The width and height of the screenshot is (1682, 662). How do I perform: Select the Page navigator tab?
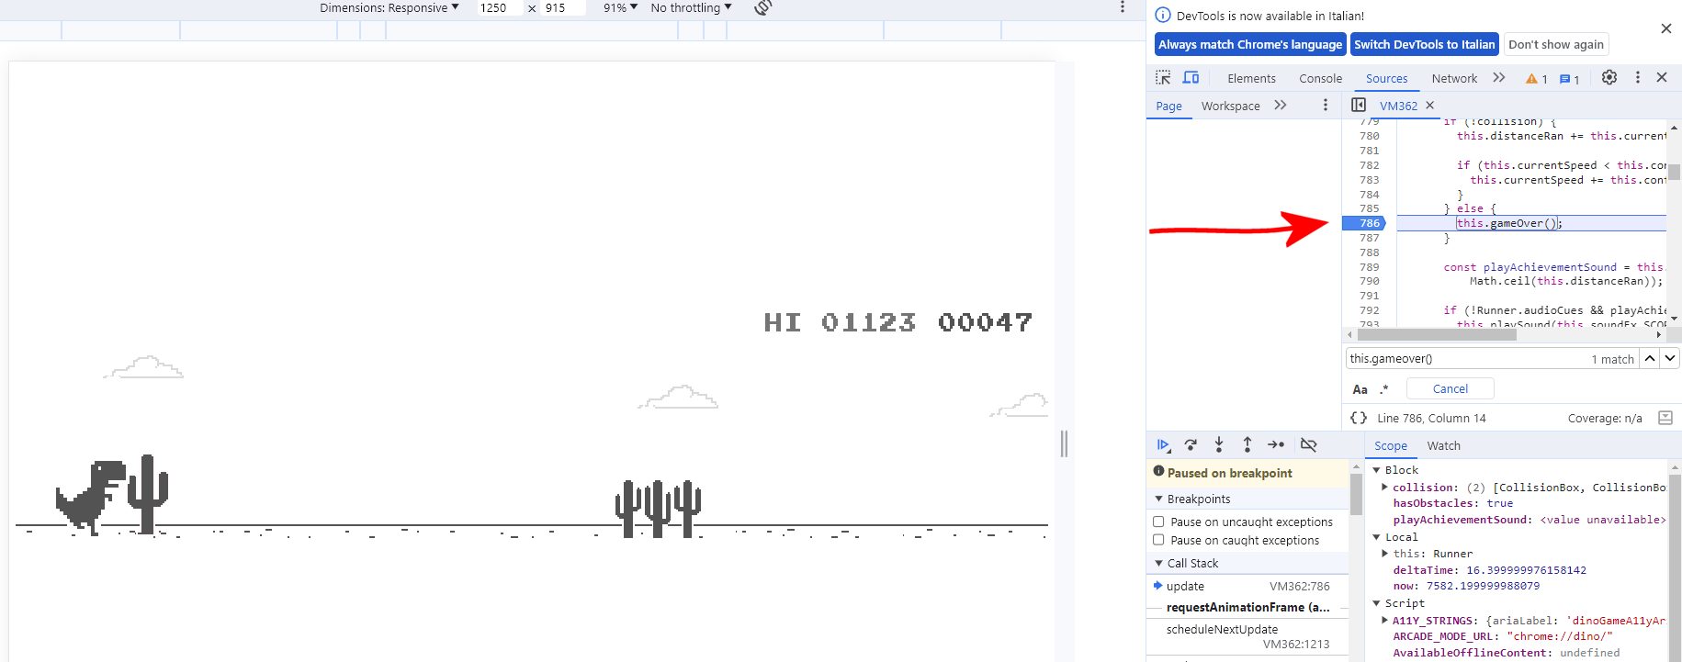coord(1168,107)
